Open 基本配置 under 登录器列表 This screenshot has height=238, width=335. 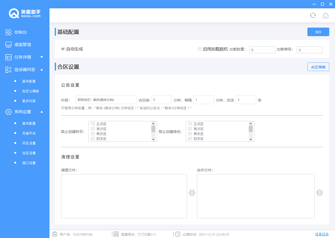click(29, 81)
